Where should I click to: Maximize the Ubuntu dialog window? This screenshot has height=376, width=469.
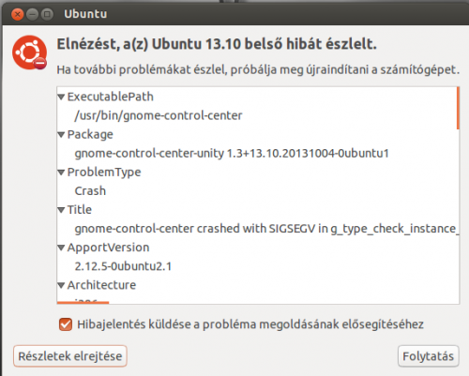point(47,14)
